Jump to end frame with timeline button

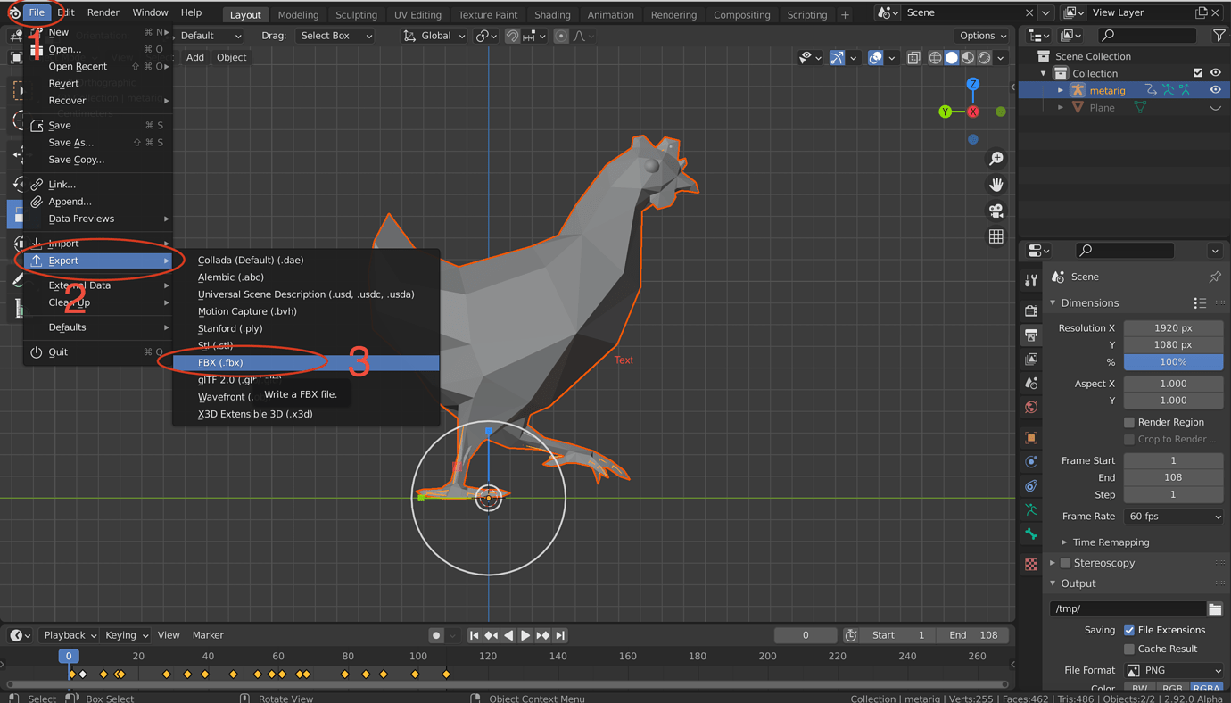(x=560, y=634)
